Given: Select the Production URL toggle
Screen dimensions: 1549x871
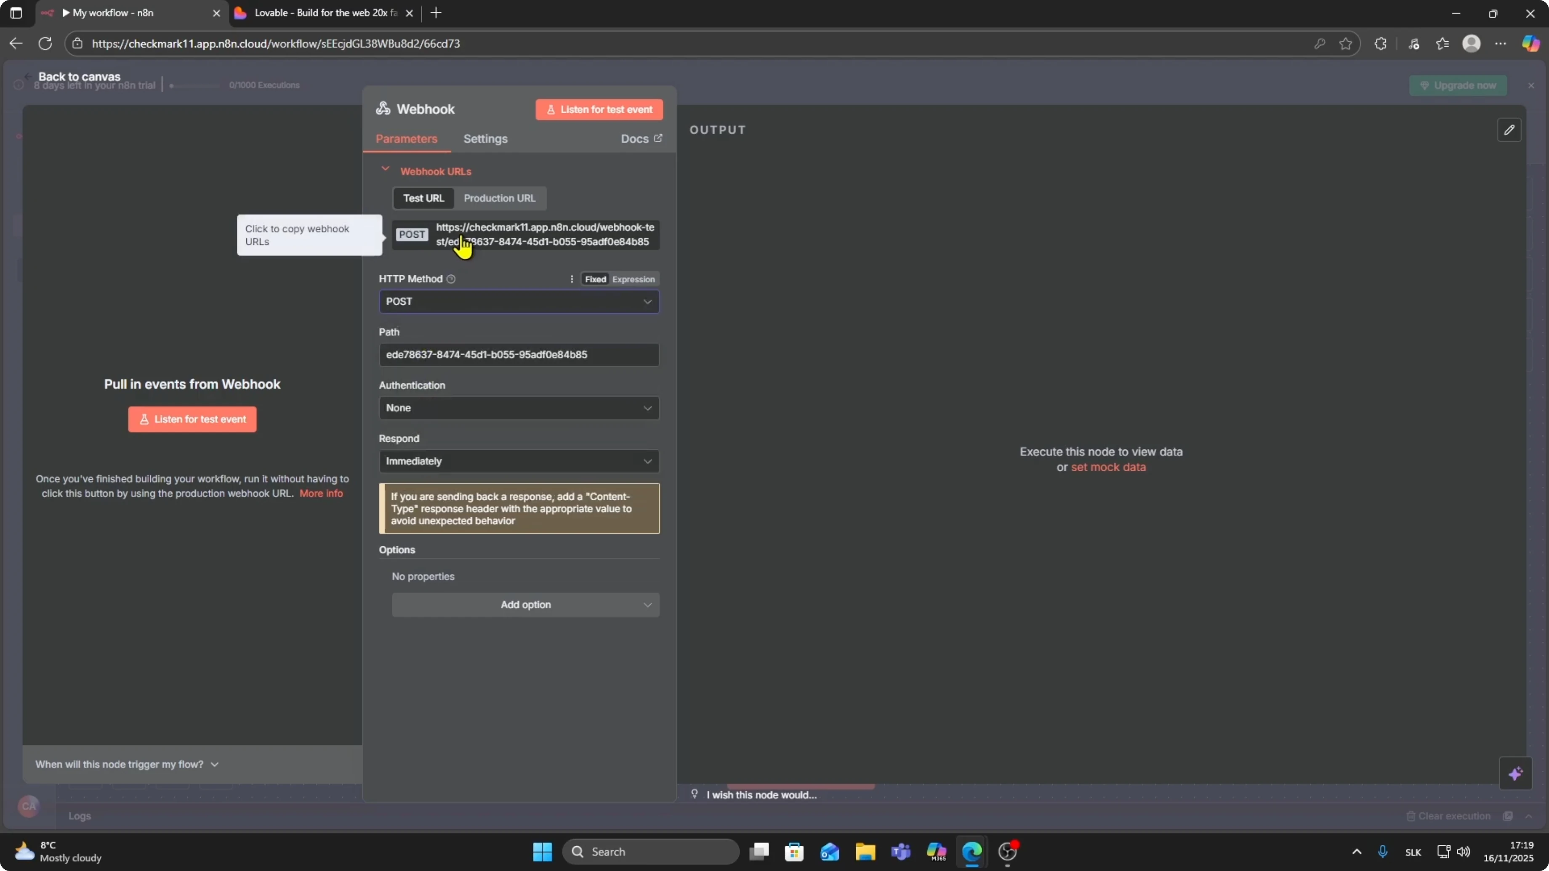Looking at the screenshot, I should tap(499, 198).
